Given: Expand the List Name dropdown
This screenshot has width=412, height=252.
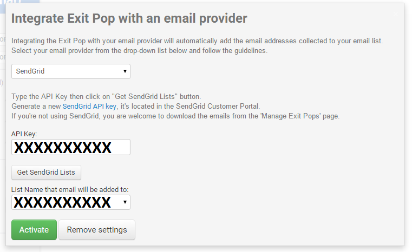Looking at the screenshot, I should coord(70,202).
